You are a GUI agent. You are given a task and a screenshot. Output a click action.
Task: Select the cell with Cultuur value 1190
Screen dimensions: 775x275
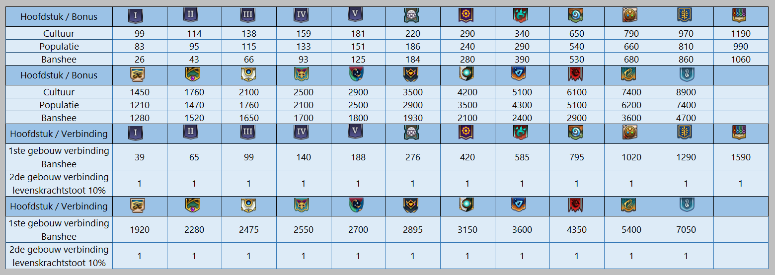741,34
